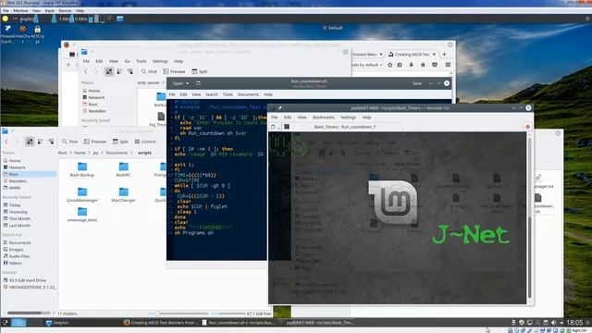
Task: Open VirtualBox Input menu
Action: (49, 10)
